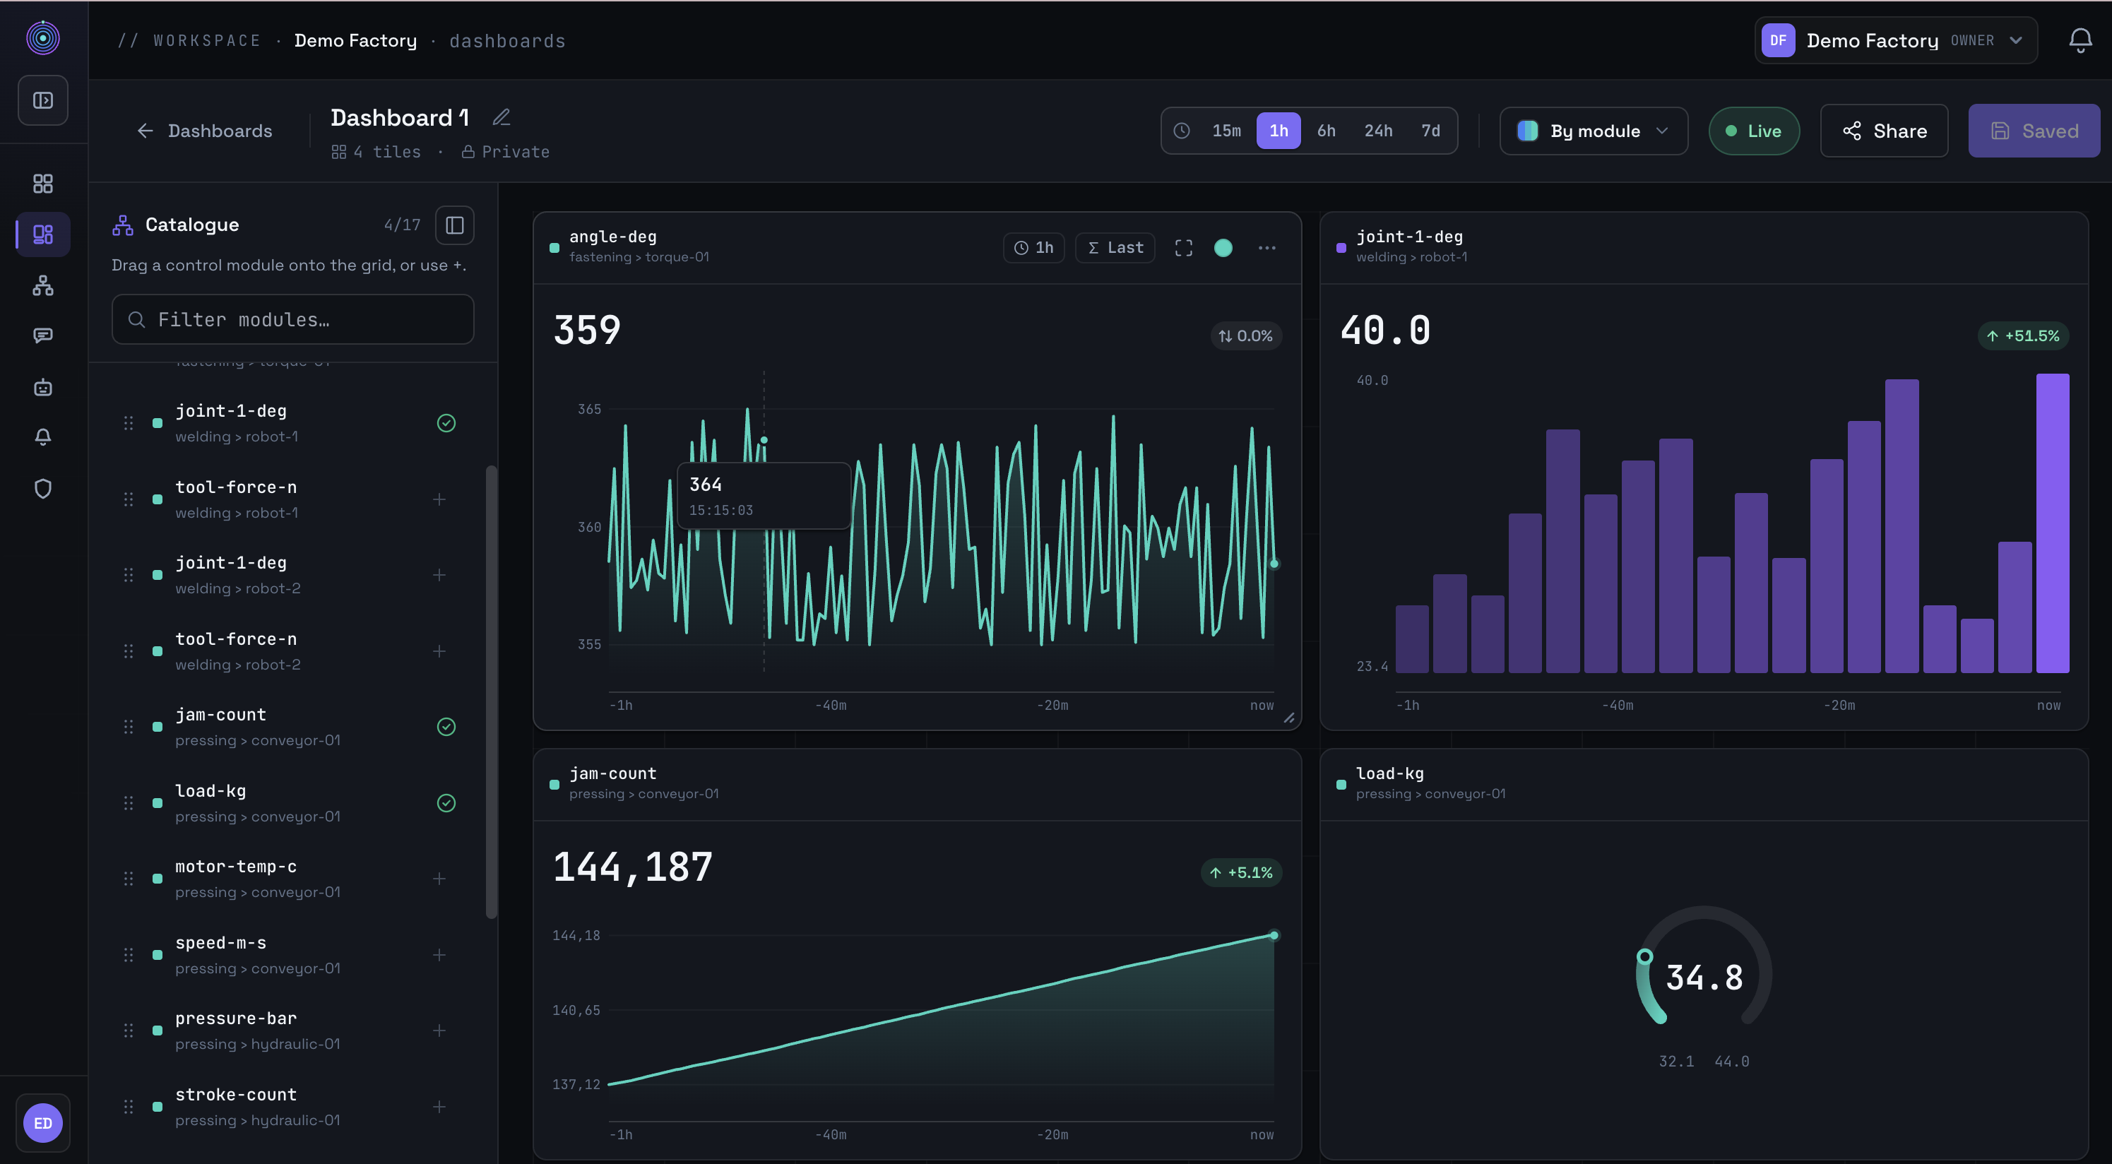
Task: Open the Demo Factory workspace switcher
Action: point(1896,40)
